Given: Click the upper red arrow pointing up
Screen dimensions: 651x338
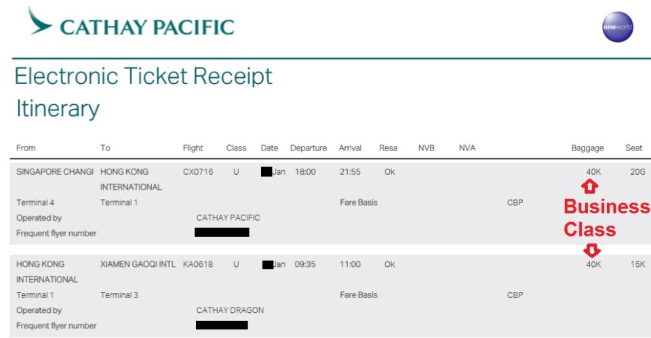Looking at the screenshot, I should pos(590,186).
